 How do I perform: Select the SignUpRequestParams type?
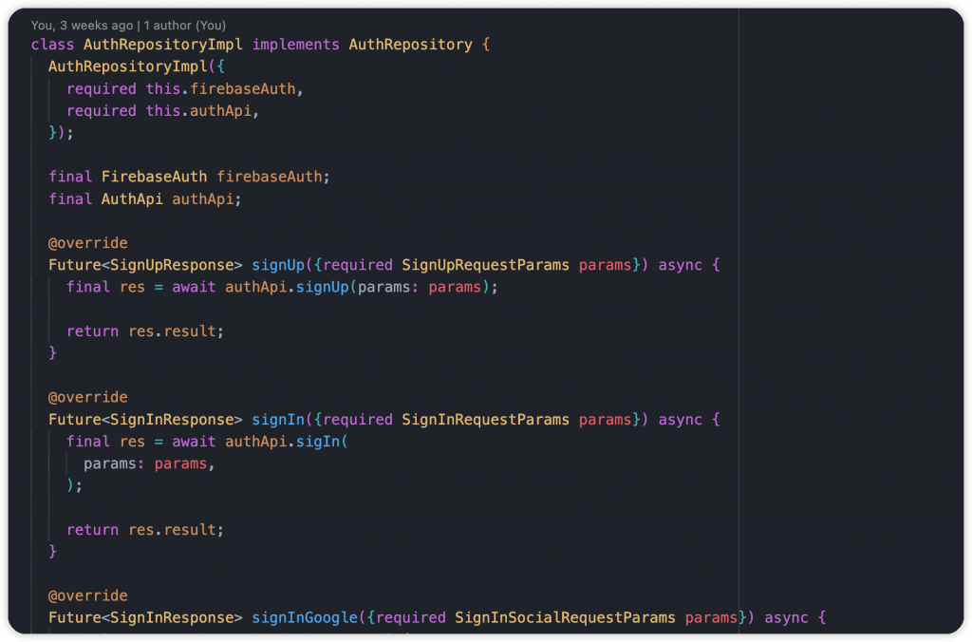(485, 265)
